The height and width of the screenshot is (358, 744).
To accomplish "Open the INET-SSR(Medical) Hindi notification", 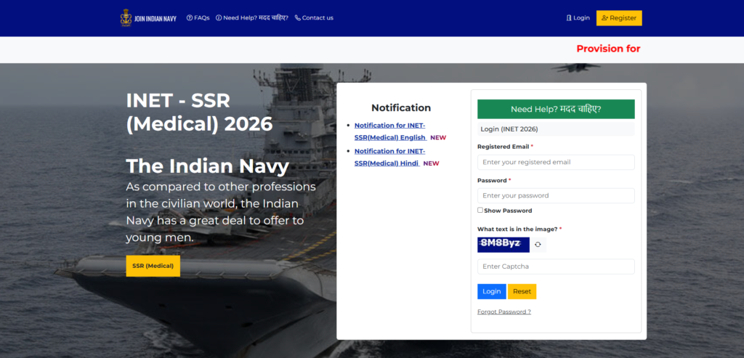I will pos(390,157).
